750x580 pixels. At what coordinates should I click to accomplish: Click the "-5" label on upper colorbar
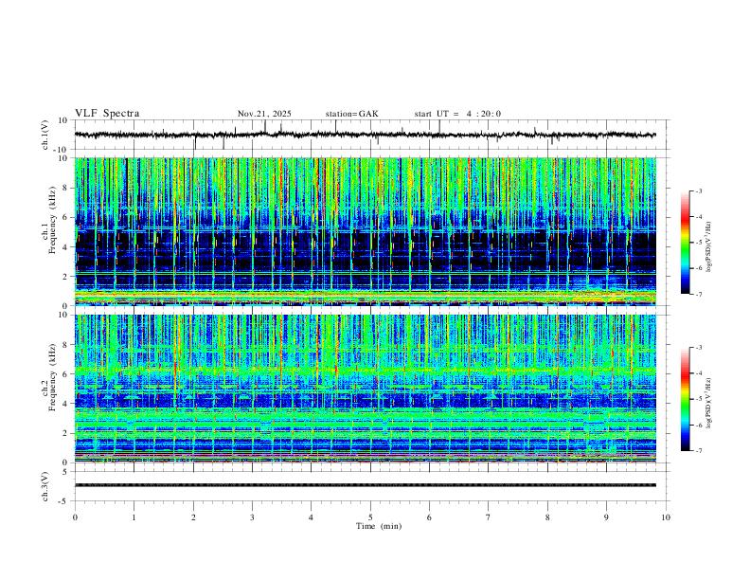[699, 243]
